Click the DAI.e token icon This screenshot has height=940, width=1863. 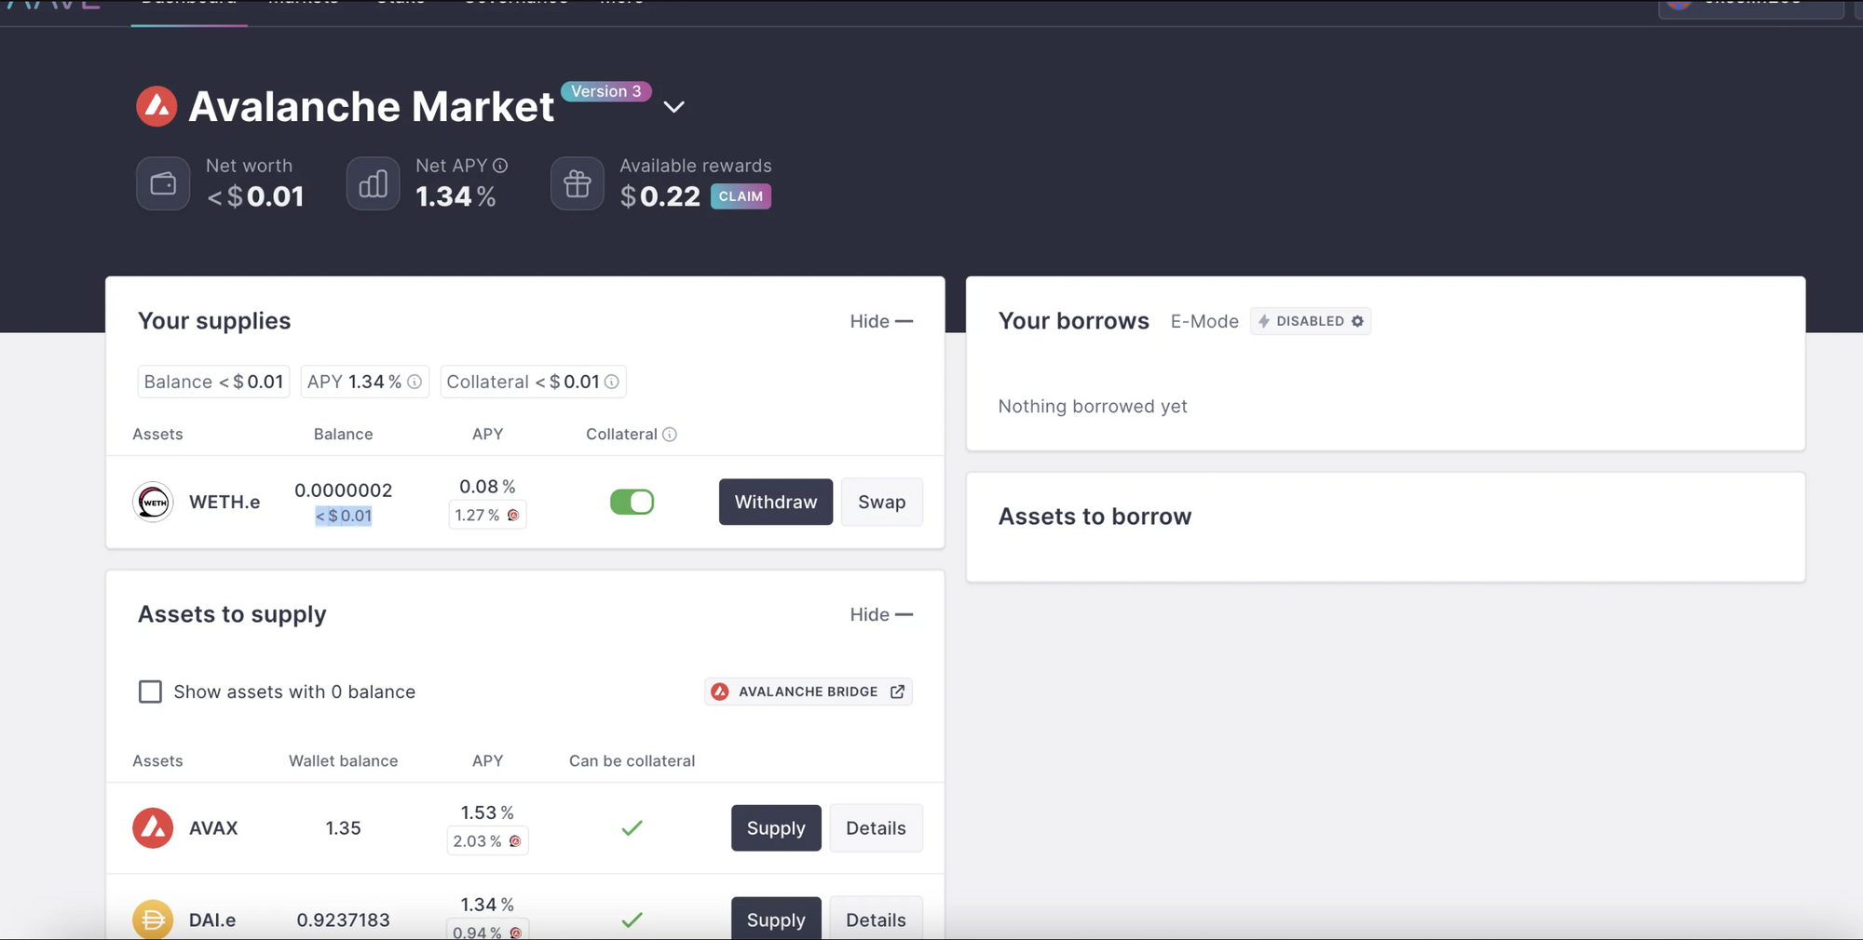(153, 920)
